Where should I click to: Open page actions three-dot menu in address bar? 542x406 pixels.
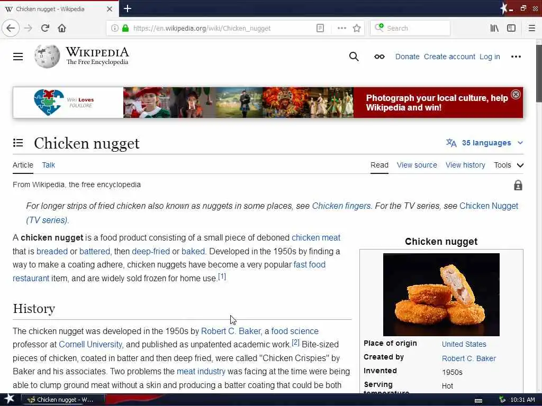tap(341, 28)
